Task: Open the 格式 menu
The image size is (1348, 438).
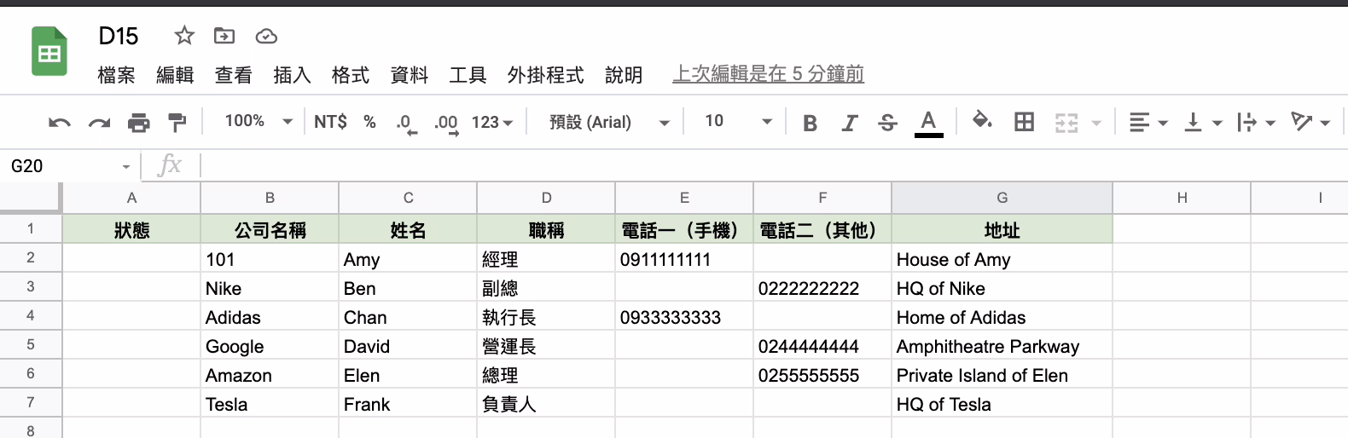Action: coord(350,75)
